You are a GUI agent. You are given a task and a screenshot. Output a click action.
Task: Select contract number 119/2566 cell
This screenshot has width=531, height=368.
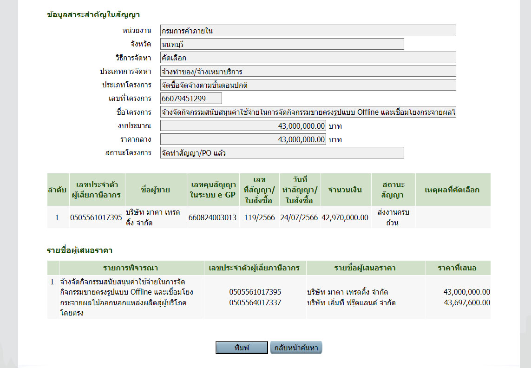click(260, 217)
